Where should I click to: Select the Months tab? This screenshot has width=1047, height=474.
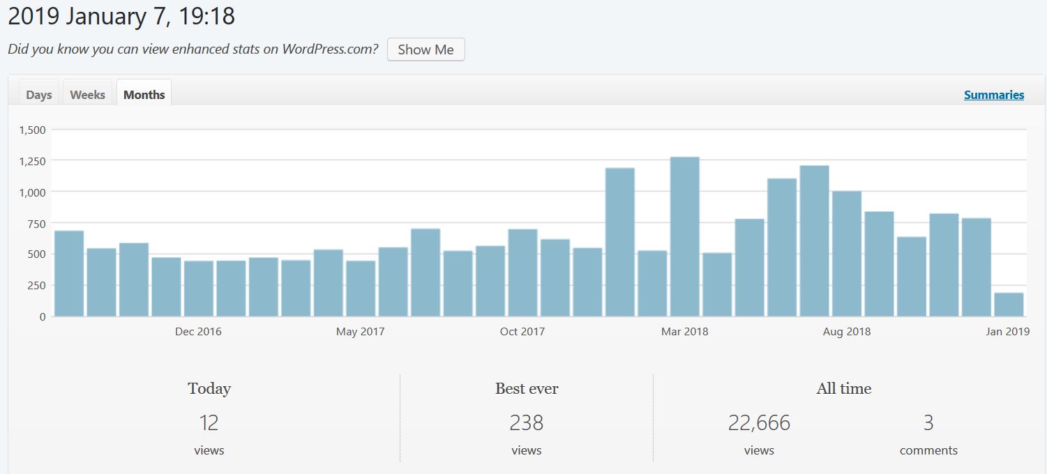point(144,94)
